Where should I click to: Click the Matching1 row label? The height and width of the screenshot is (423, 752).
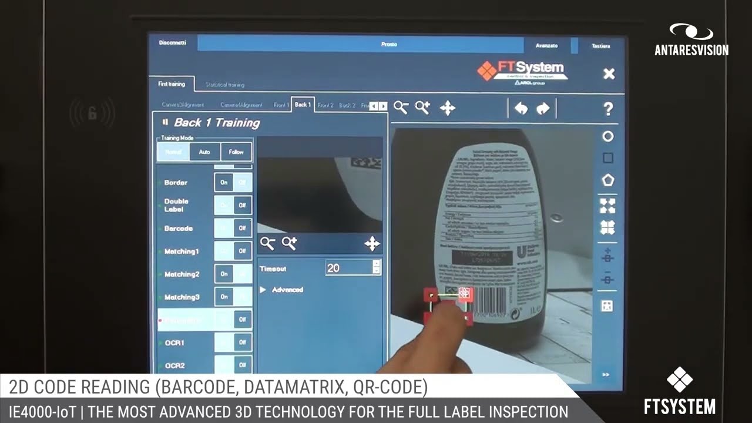click(x=182, y=251)
